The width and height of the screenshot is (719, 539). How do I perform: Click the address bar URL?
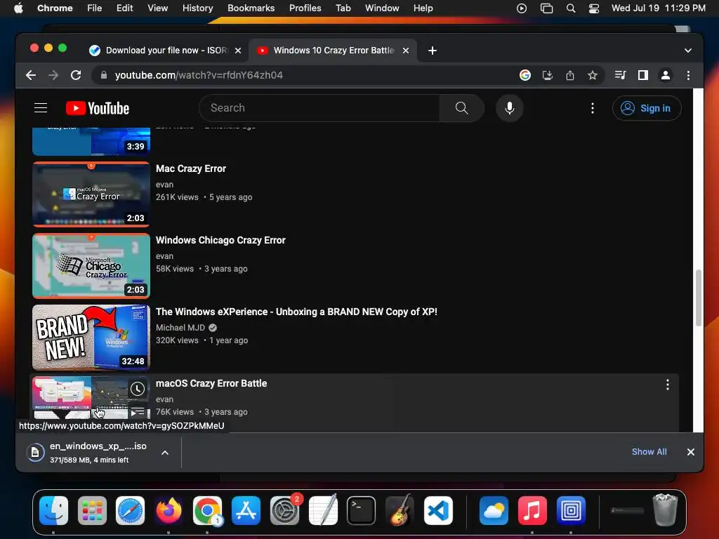click(199, 75)
